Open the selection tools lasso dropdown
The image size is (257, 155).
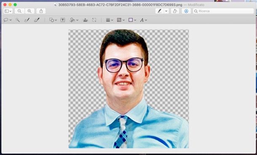(8, 20)
